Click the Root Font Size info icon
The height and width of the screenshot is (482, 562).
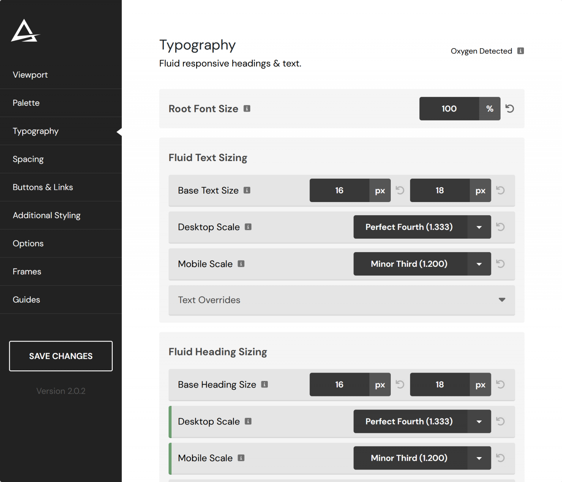247,109
